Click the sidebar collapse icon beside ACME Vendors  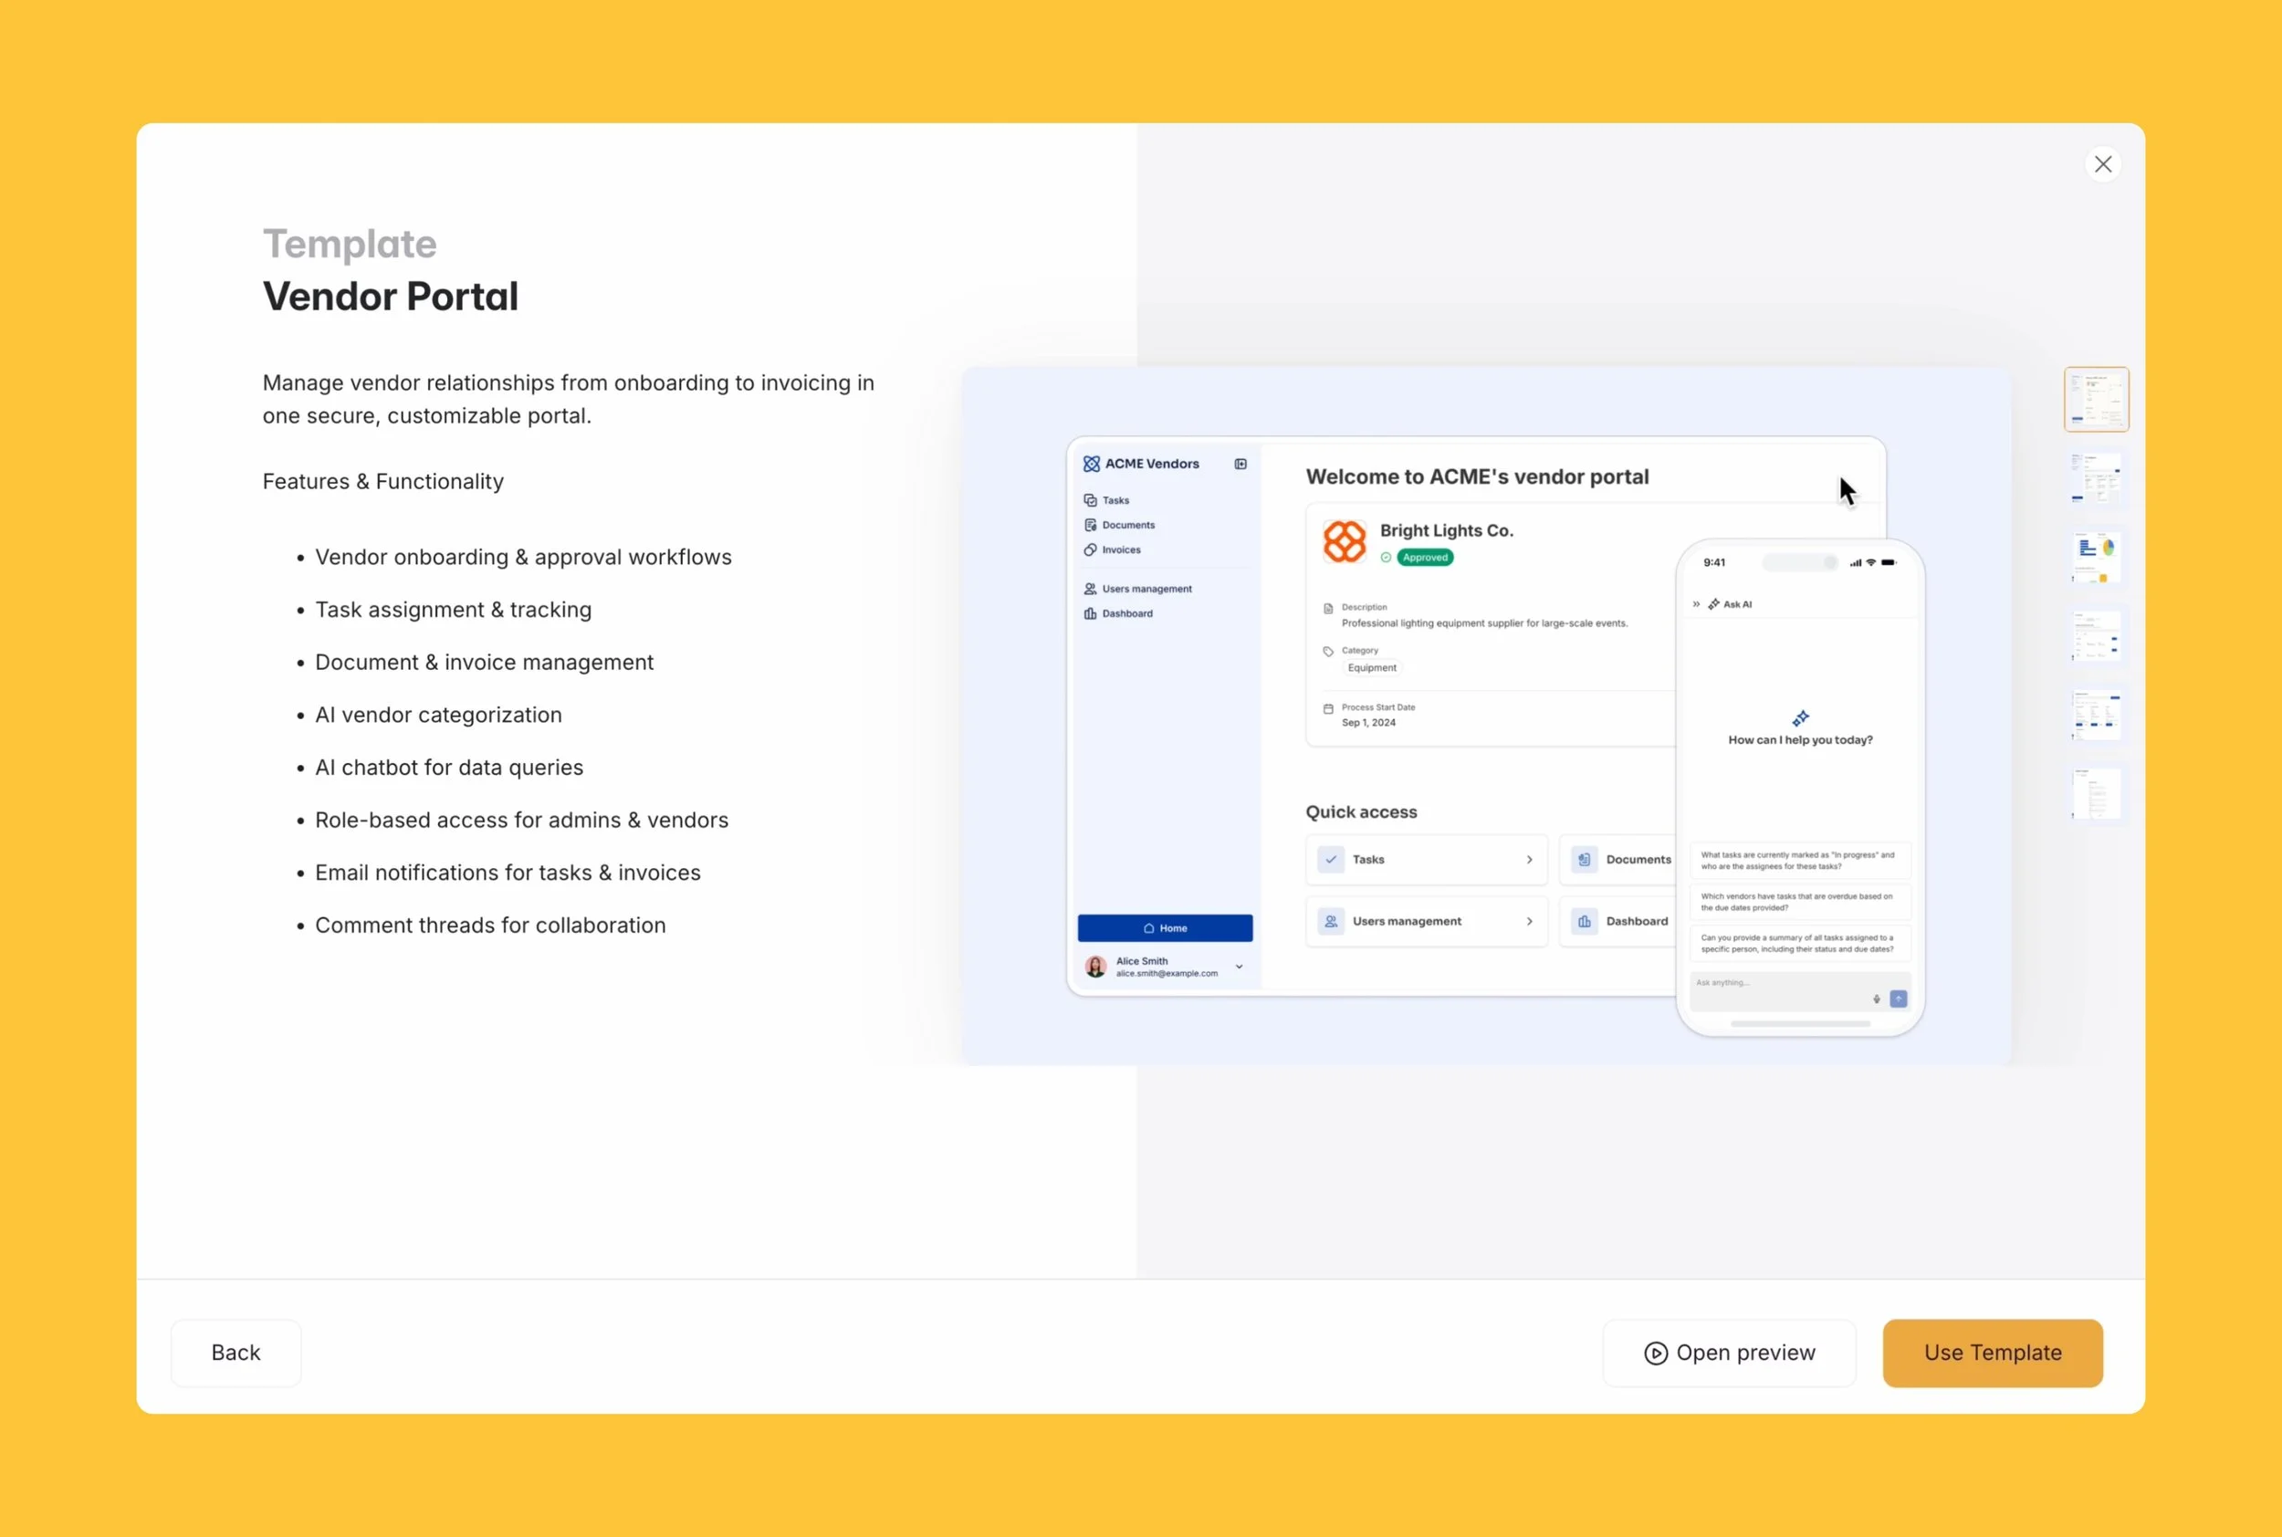[1240, 464]
